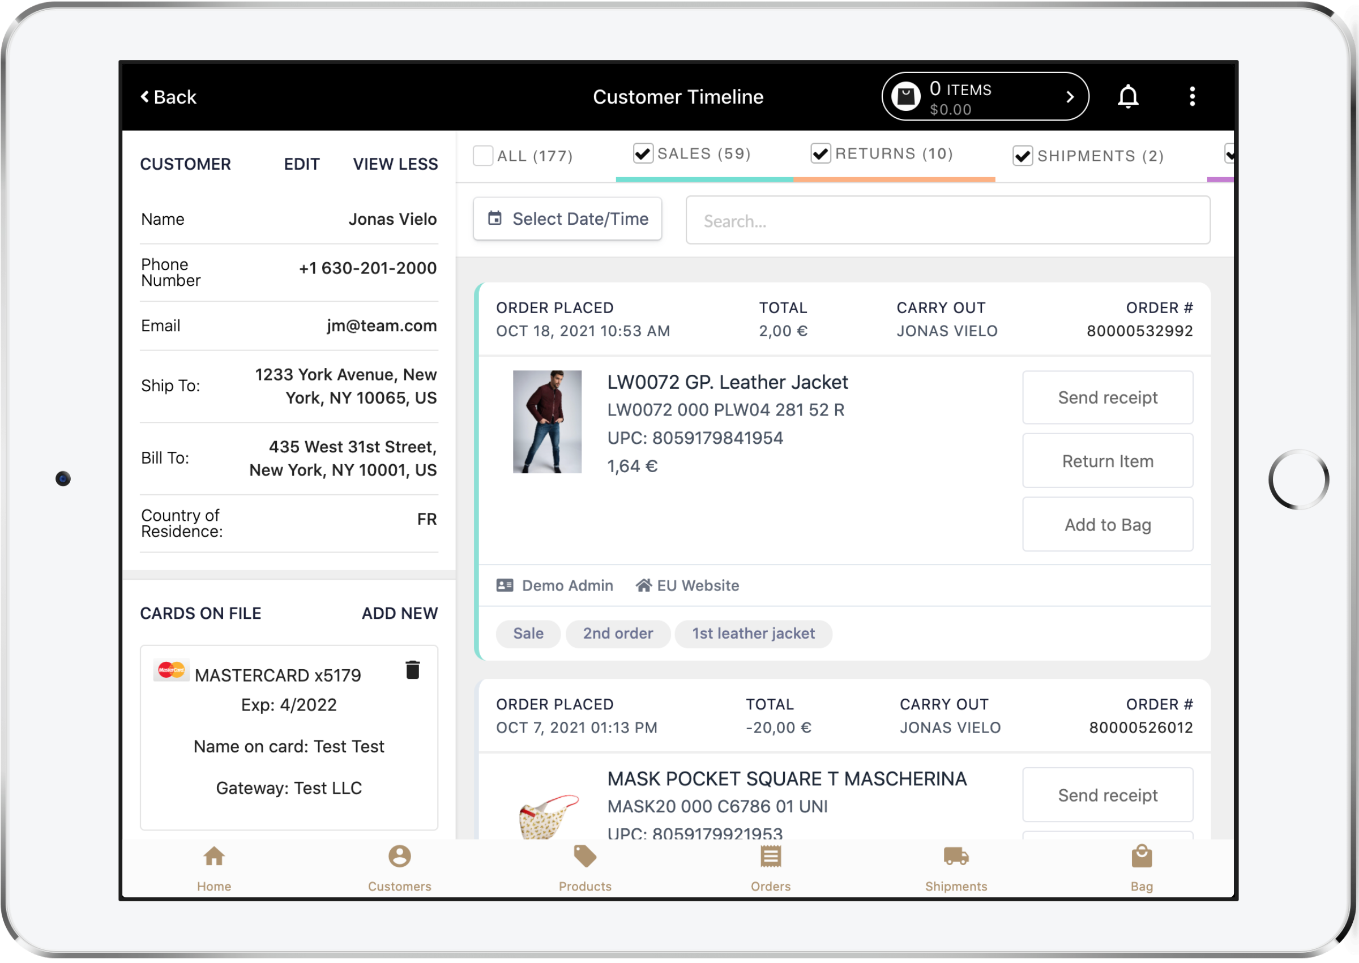Switch to the EDIT customer tab
This screenshot has width=1359, height=963.
301,164
